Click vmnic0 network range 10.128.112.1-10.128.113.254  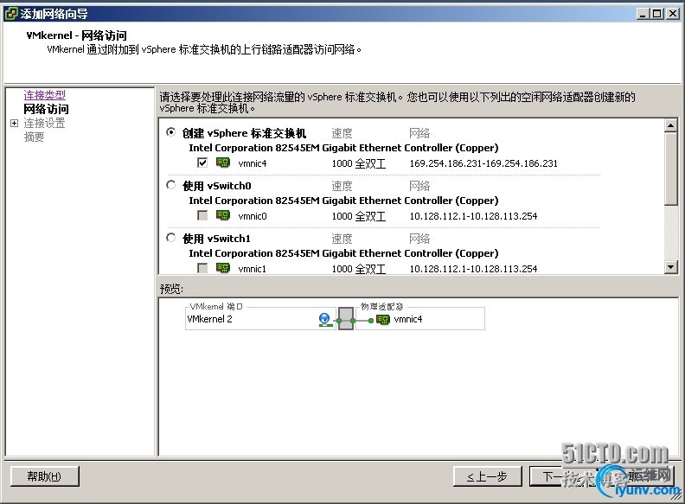[473, 216]
